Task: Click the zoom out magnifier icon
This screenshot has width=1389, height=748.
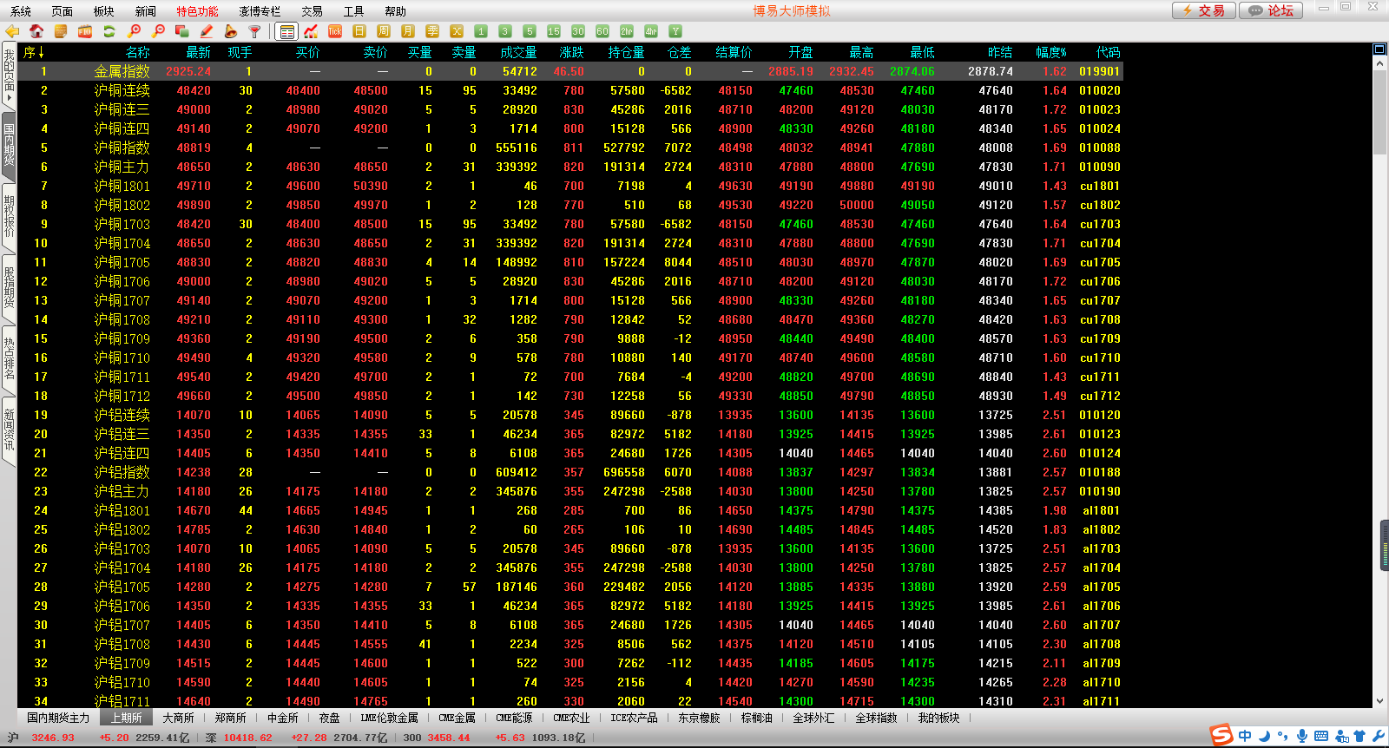Action: tap(158, 31)
